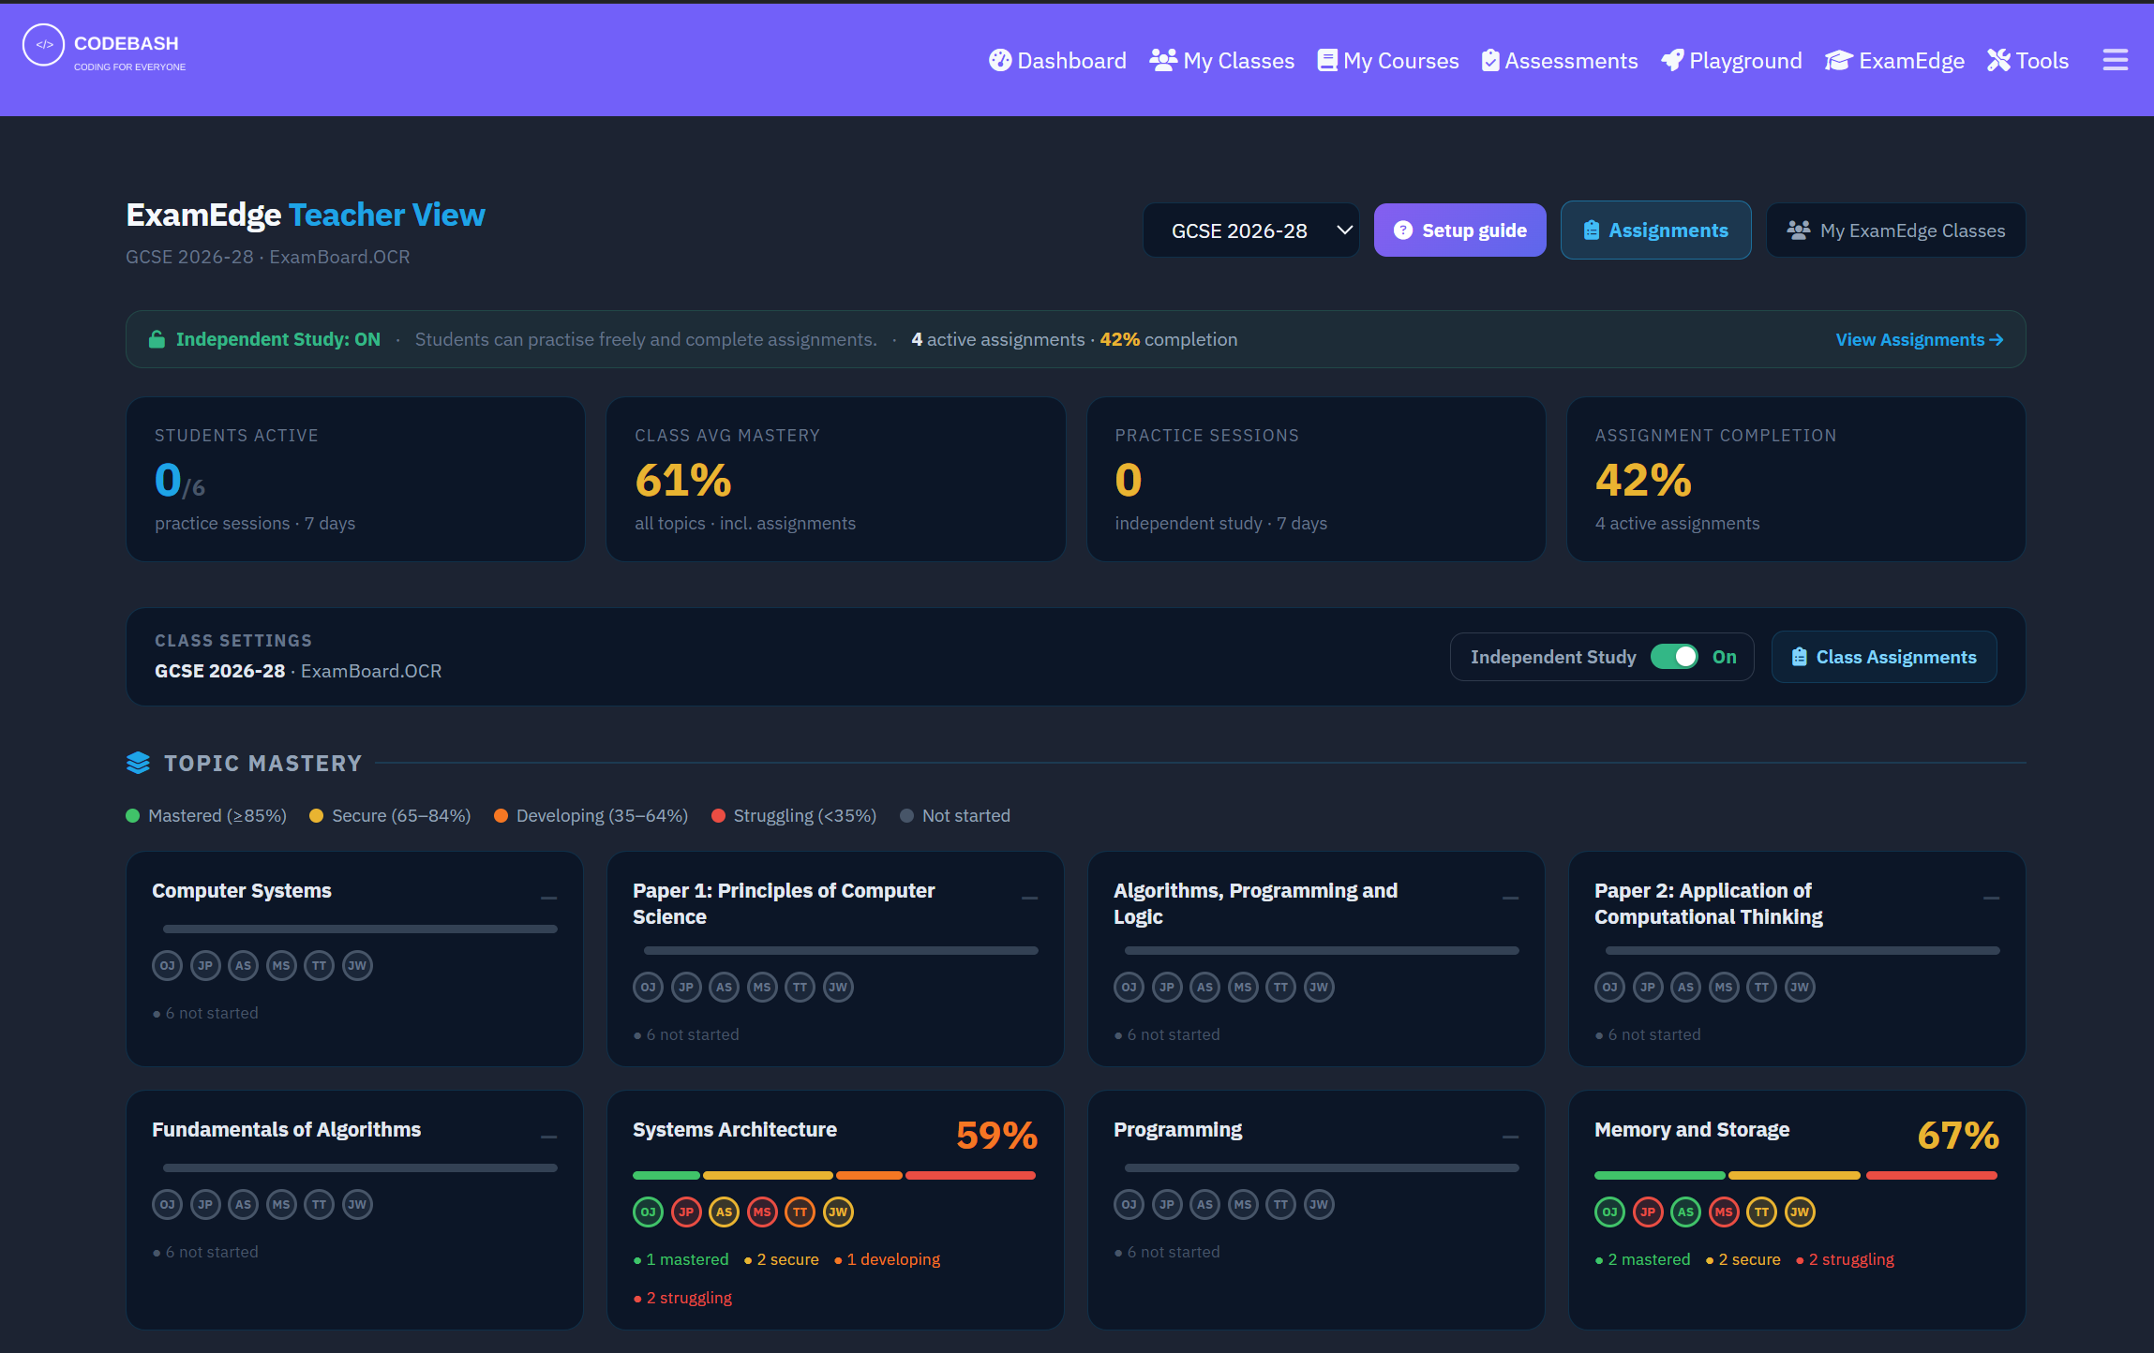Open My ExamEdge Classes
The height and width of the screenshot is (1353, 2154).
coord(1895,230)
